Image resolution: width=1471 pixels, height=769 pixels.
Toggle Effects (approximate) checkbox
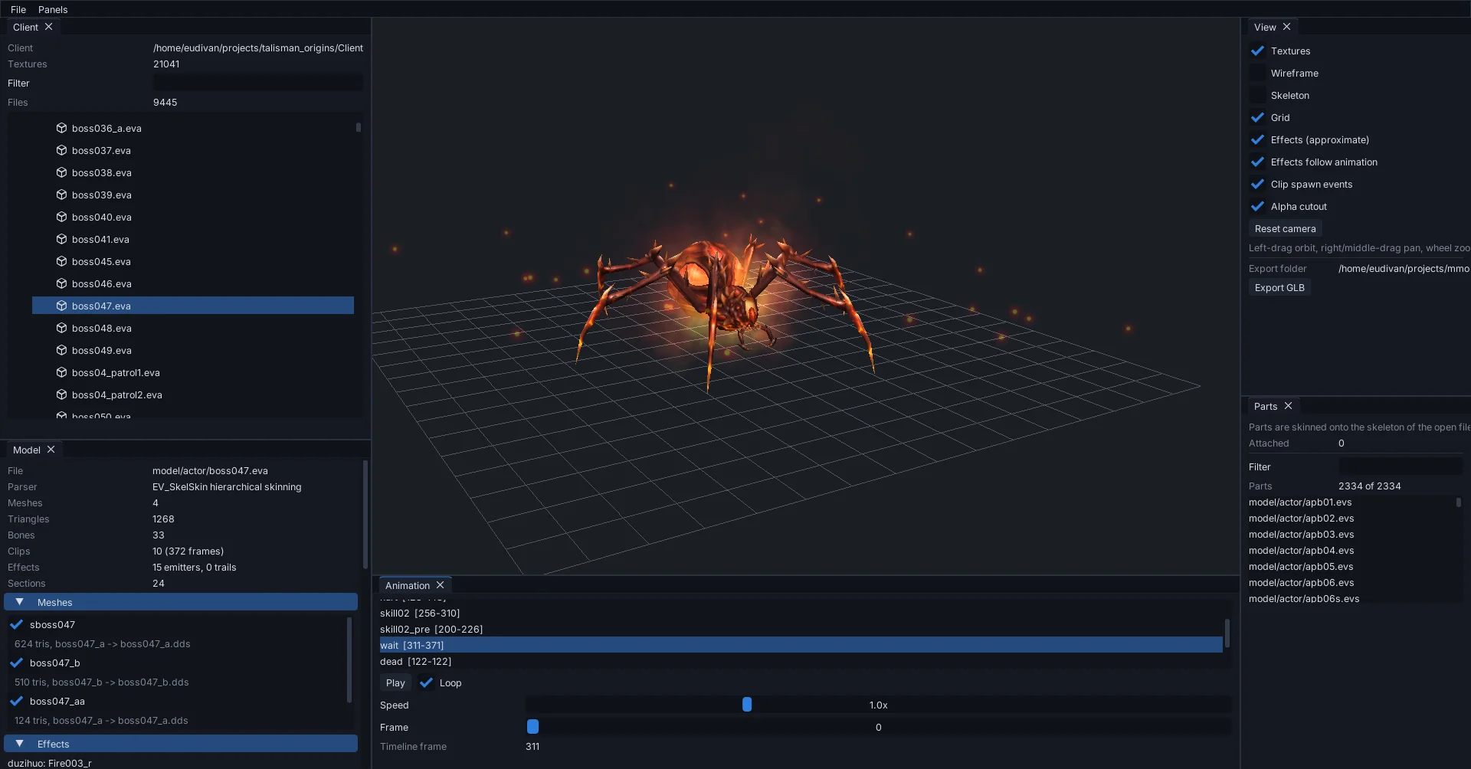click(x=1257, y=139)
